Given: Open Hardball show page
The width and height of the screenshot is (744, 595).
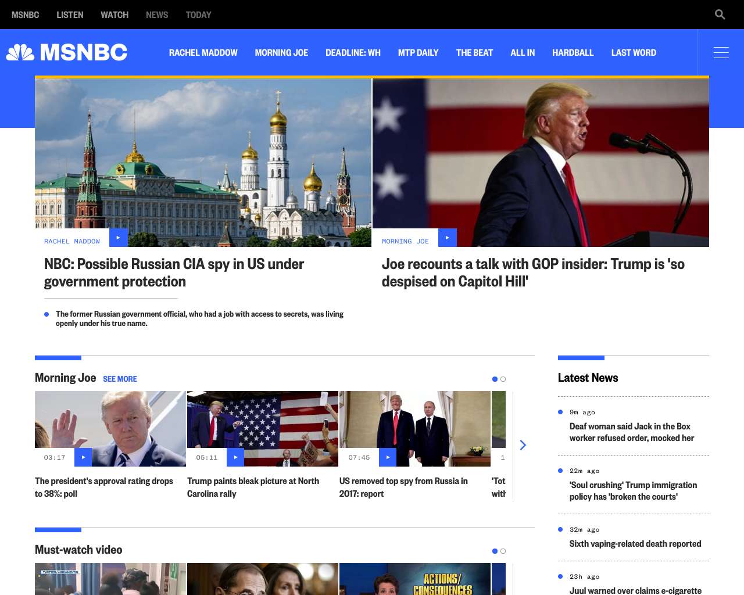Looking at the screenshot, I should point(573,52).
